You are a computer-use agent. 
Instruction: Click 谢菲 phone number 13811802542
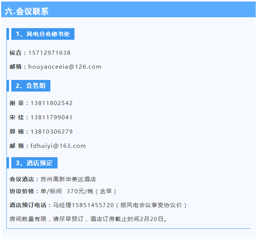click(52, 103)
